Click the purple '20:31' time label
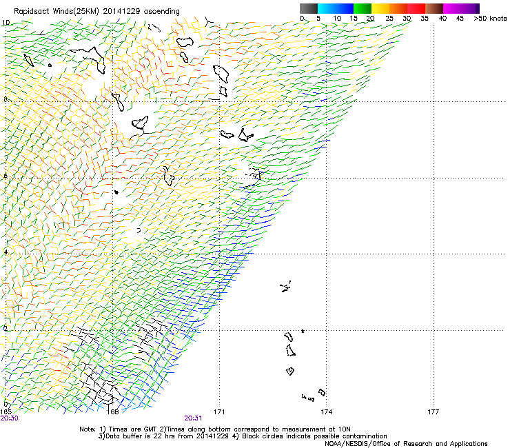 tap(193, 418)
